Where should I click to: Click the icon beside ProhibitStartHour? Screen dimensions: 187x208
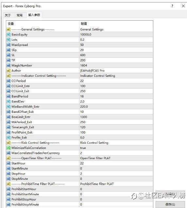pyautogui.click(x=8, y=189)
